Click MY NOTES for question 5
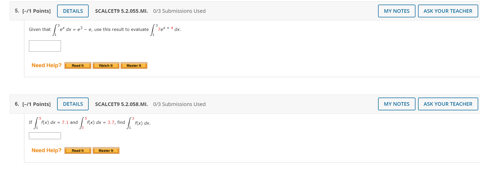 click(x=396, y=11)
